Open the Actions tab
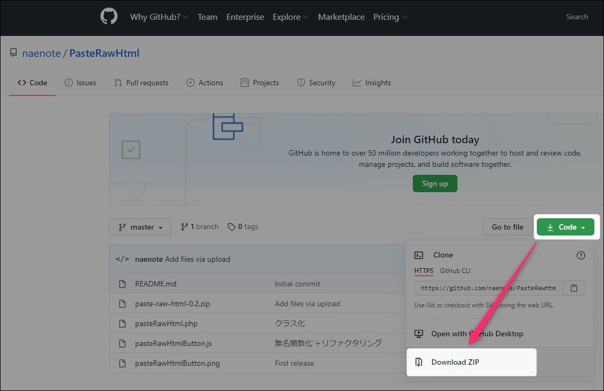 [x=205, y=83]
